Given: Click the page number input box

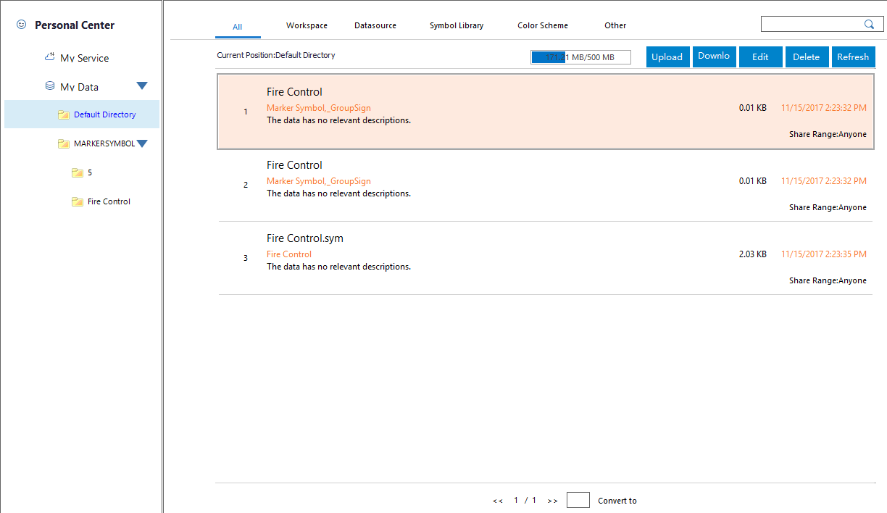Looking at the screenshot, I should point(578,500).
